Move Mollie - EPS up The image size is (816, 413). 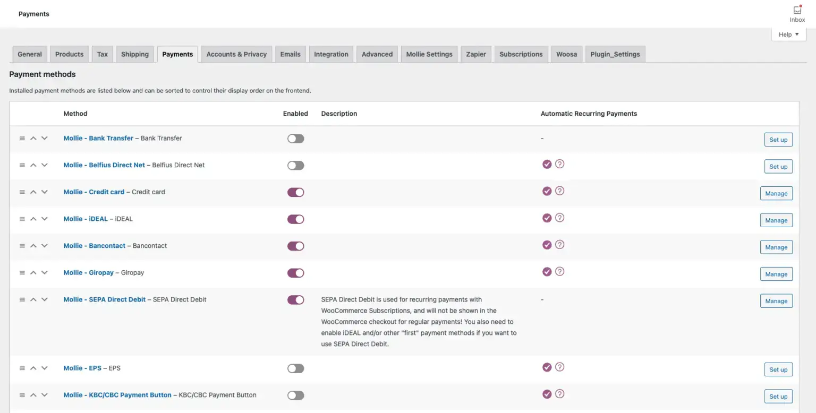tap(33, 368)
